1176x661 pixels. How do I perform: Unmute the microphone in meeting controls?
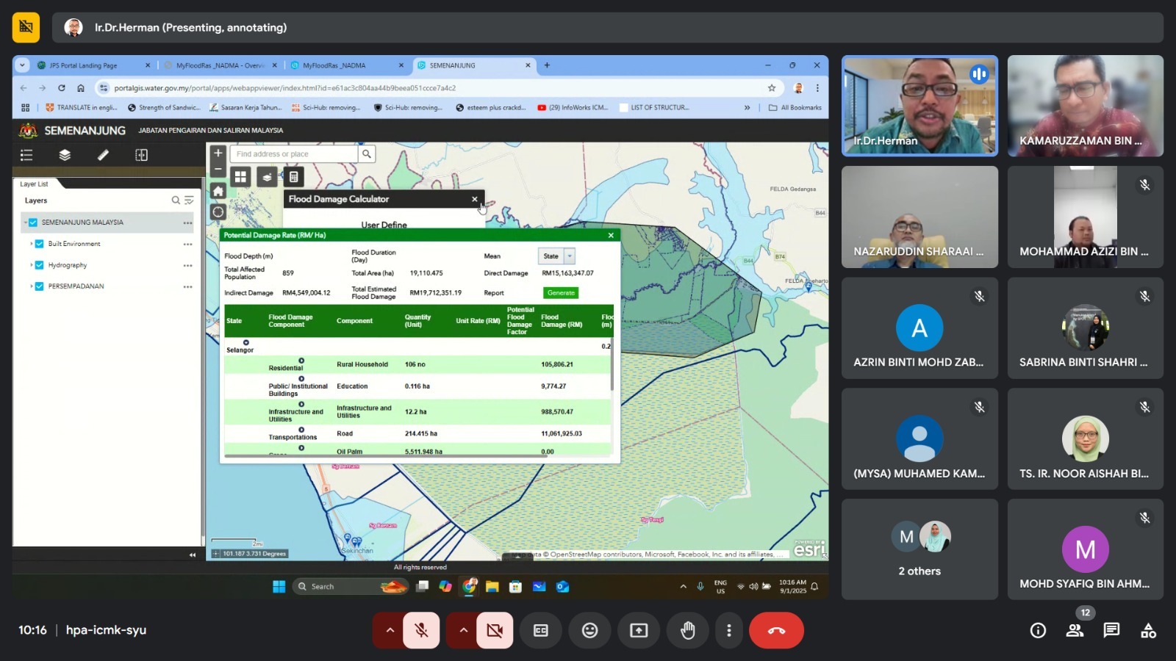click(421, 630)
